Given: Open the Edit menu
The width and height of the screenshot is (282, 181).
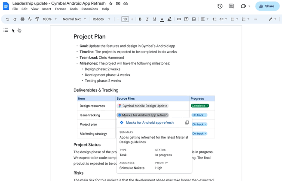Looking at the screenshot, I should click(25, 9).
